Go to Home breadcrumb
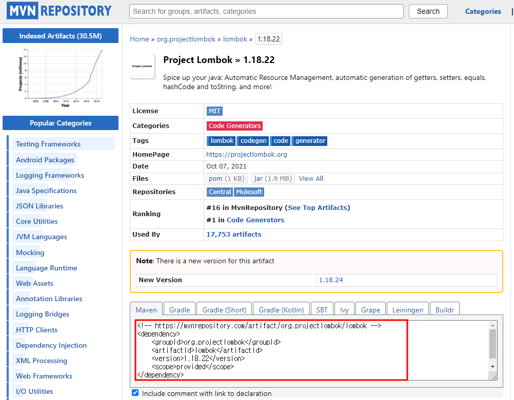This screenshot has height=400, width=514. pyautogui.click(x=140, y=39)
